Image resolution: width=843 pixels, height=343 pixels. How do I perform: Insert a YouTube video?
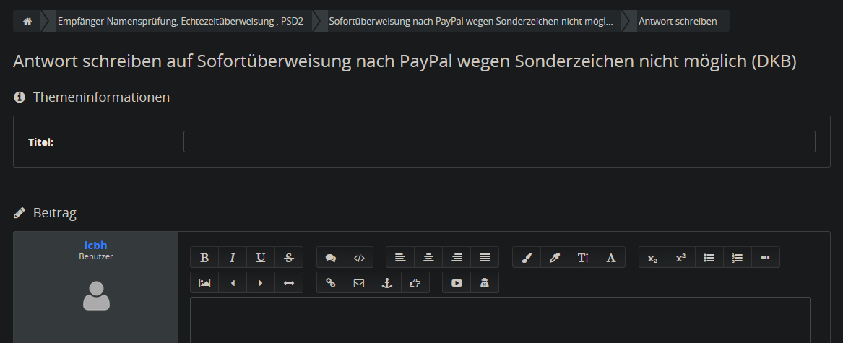pyautogui.click(x=457, y=283)
